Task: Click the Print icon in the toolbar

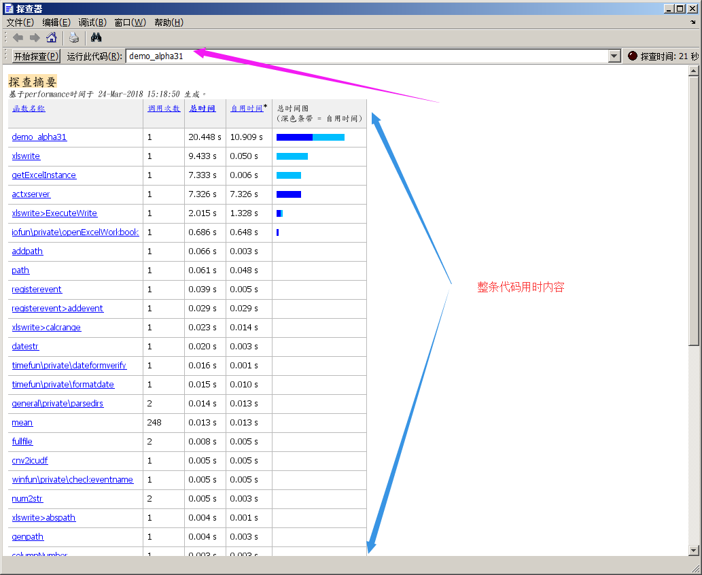Action: 73,37
